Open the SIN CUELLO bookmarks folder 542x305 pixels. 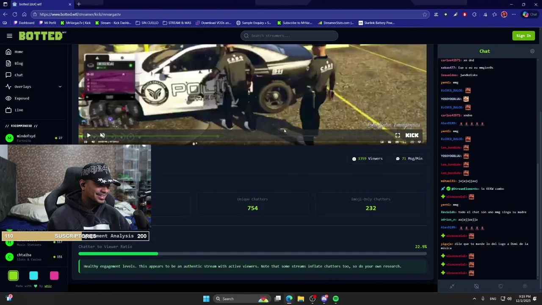(x=147, y=23)
